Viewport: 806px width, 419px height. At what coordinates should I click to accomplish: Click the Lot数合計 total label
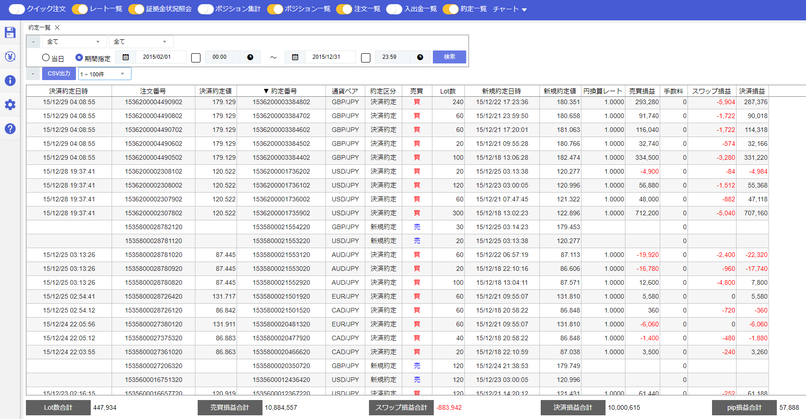coord(58,408)
